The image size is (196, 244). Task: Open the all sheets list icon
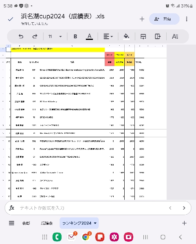coord(11,223)
